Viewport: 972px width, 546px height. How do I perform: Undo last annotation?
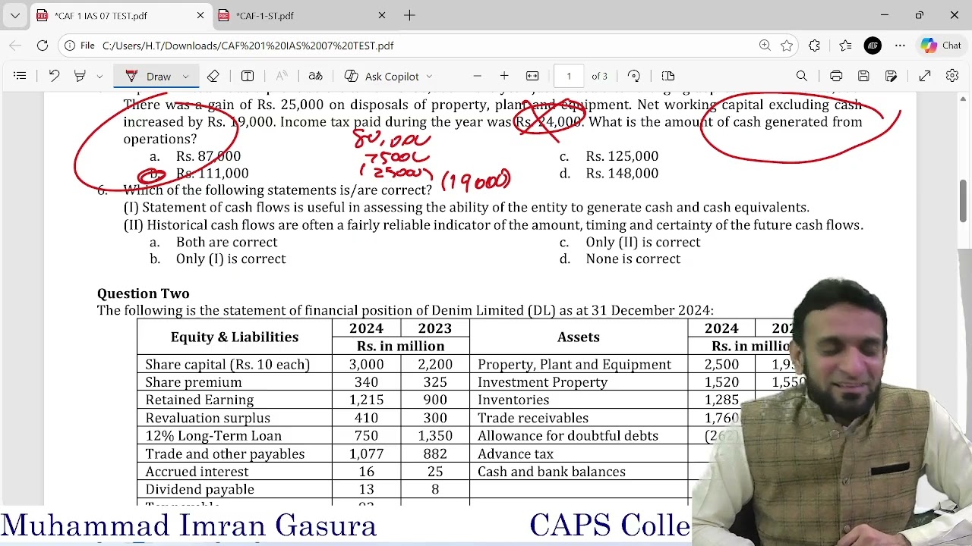pos(54,76)
